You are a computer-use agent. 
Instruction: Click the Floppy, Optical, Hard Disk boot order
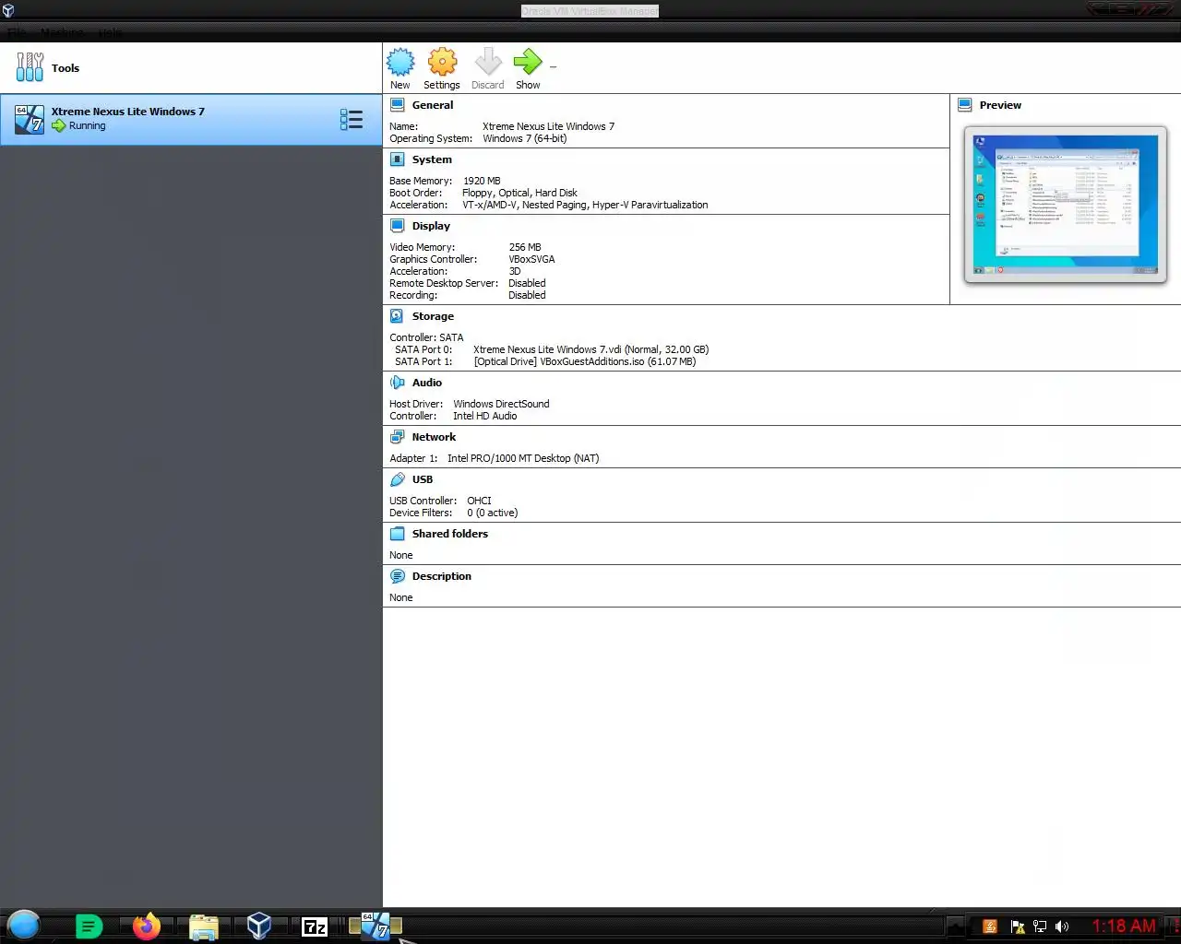click(519, 193)
